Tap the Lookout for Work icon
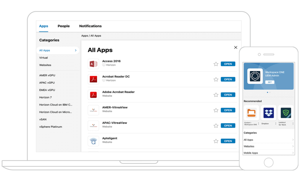 tap(286, 113)
